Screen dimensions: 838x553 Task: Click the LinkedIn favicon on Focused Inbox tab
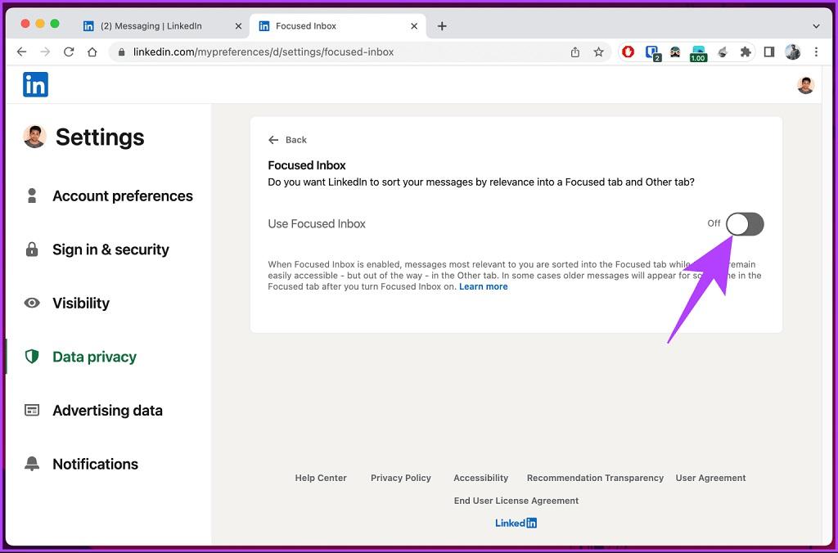264,26
